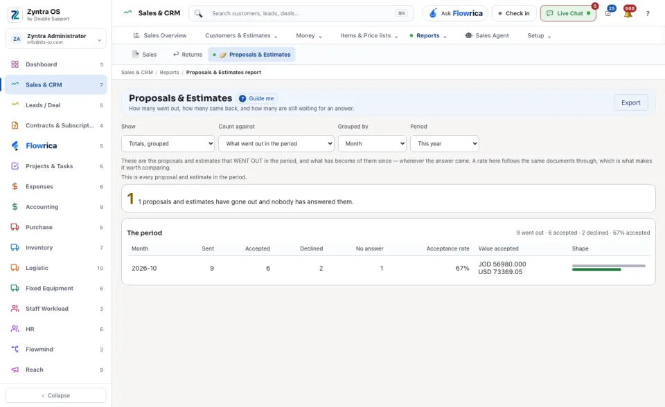Open the Sales Agent tab

pyautogui.click(x=487, y=35)
